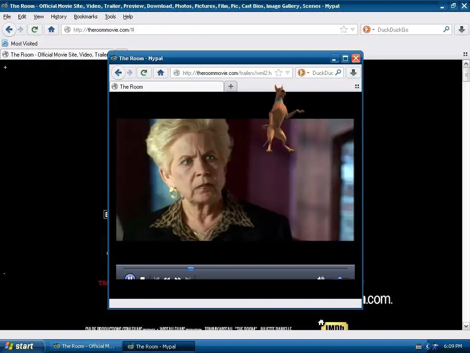Open the View menu
Screen dimensions: 470x353
coord(39,17)
